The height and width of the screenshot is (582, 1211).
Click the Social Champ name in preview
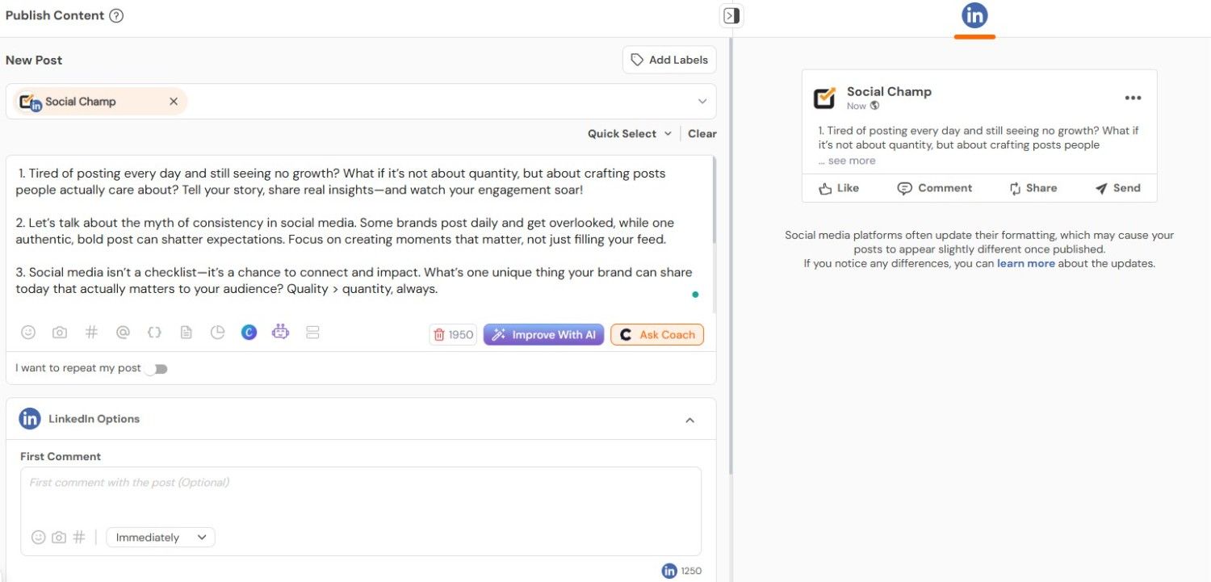889,91
